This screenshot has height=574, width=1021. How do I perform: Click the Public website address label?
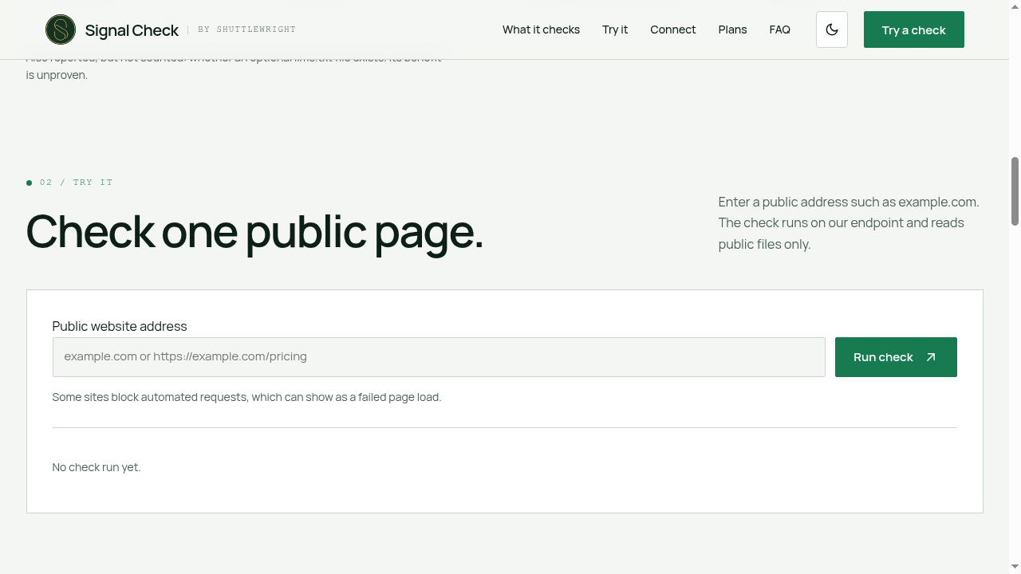tap(120, 326)
